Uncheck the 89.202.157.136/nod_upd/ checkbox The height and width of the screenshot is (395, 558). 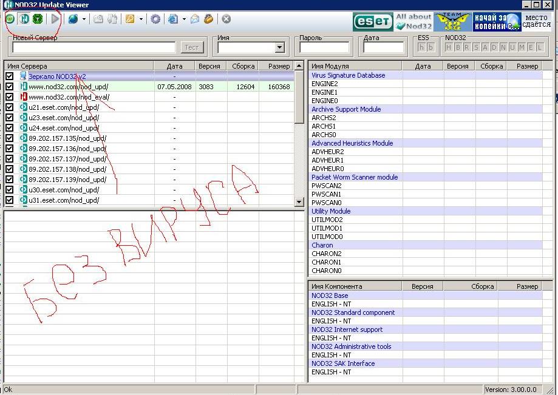click(x=10, y=148)
